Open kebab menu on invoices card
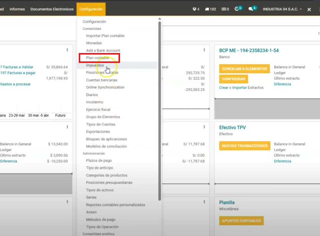 [x=67, y=50]
